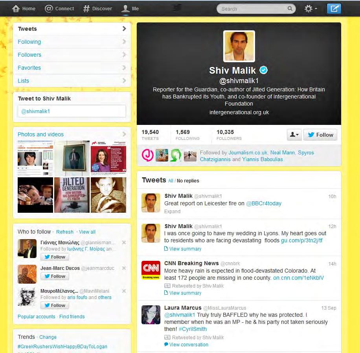Open the Photos and videos link

click(40, 134)
